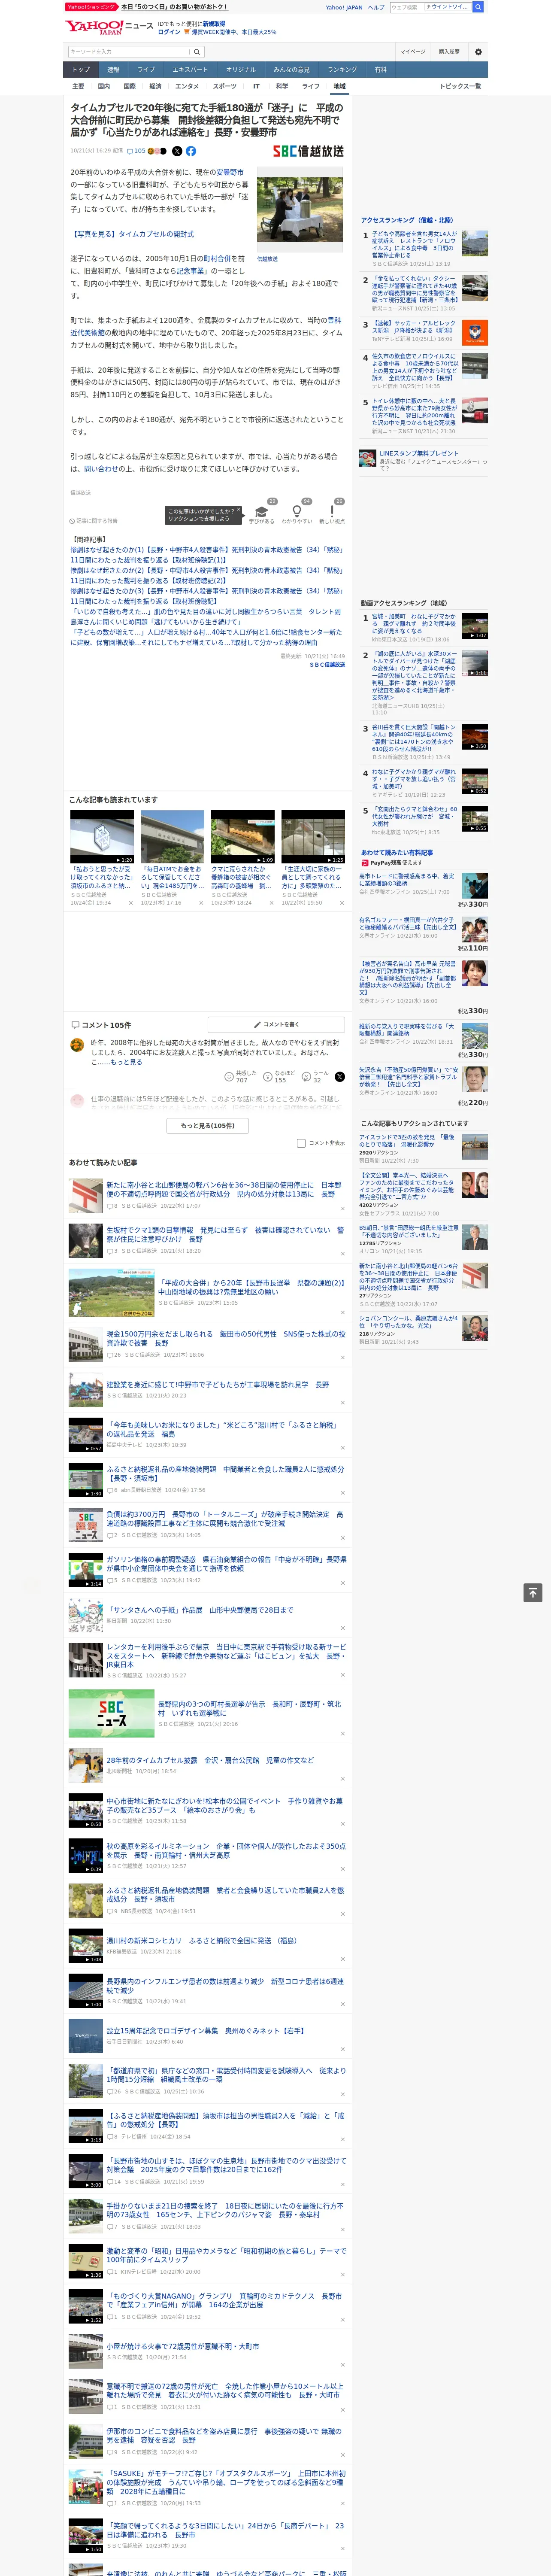Click the 新しい視点 exclamation reaction
The width and height of the screenshot is (551, 2576).
pyautogui.click(x=332, y=513)
